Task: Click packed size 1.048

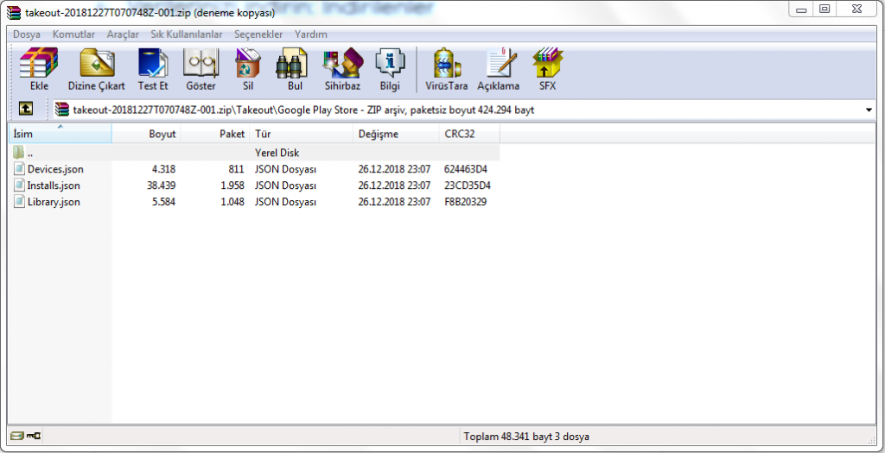Action: point(232,202)
